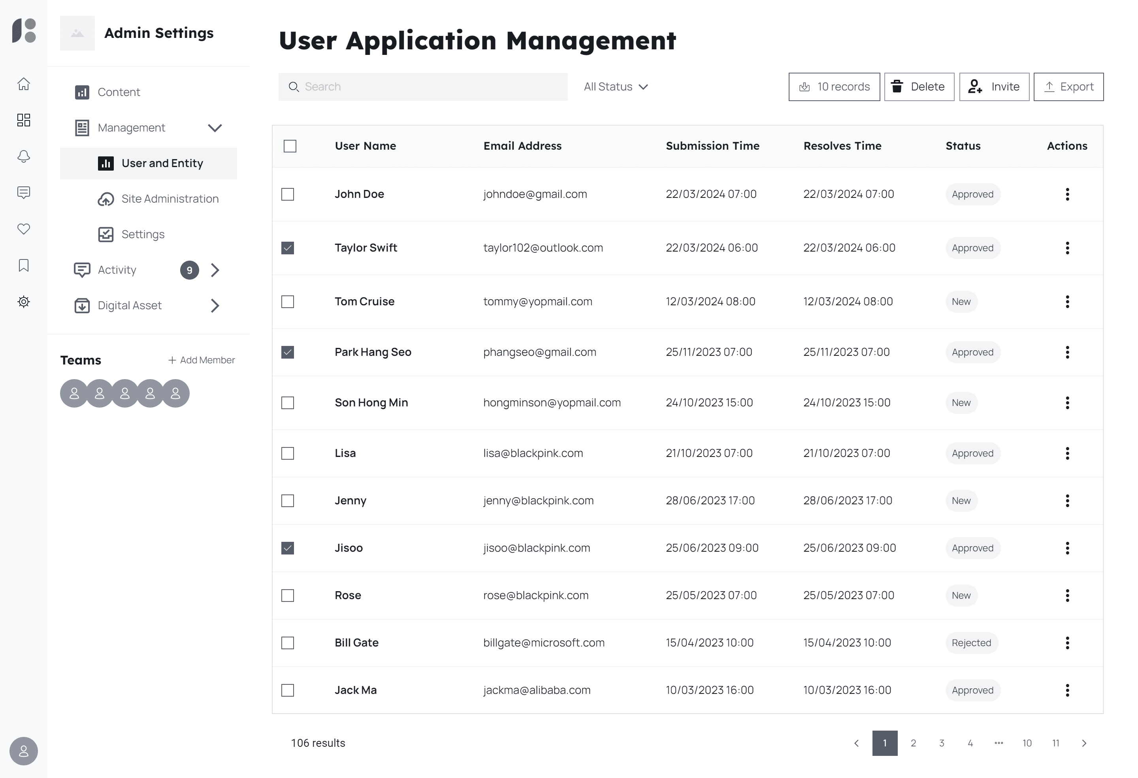Click email johndoe@gmail.com

pyautogui.click(x=535, y=194)
